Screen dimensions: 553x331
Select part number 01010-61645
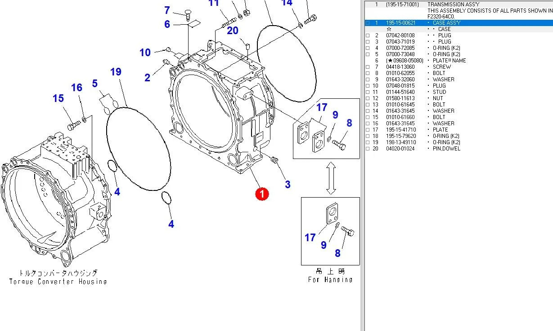tap(400, 105)
